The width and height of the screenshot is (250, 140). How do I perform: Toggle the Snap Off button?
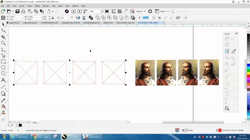pyautogui.click(x=132, y=11)
